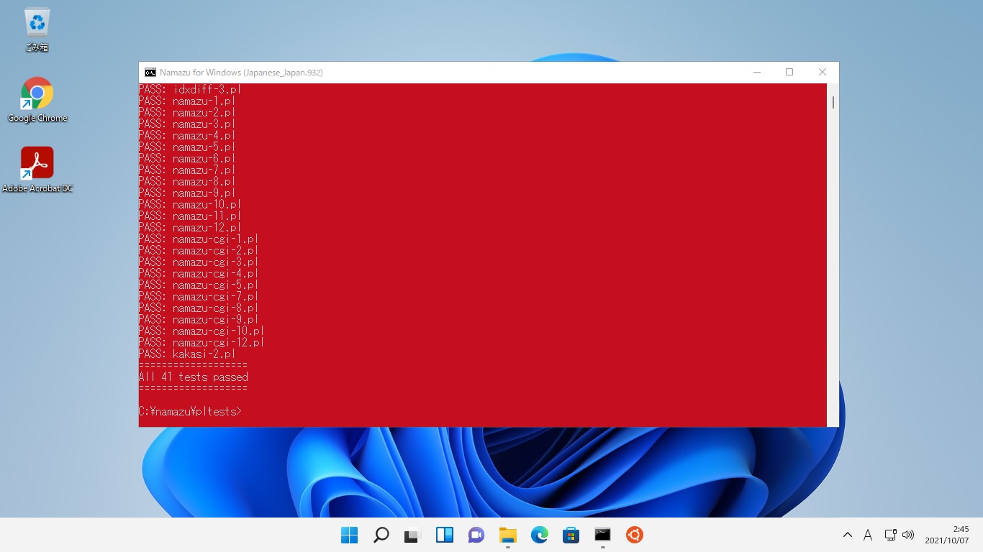Click the line PASS: idxdiff-3.pl
This screenshot has width=983, height=552.
click(x=190, y=90)
